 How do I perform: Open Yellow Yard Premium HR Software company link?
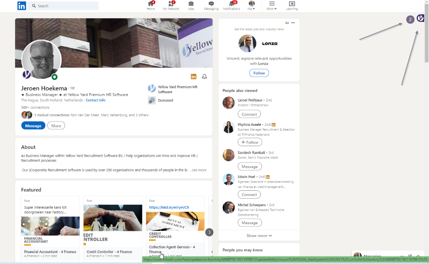[178, 89]
